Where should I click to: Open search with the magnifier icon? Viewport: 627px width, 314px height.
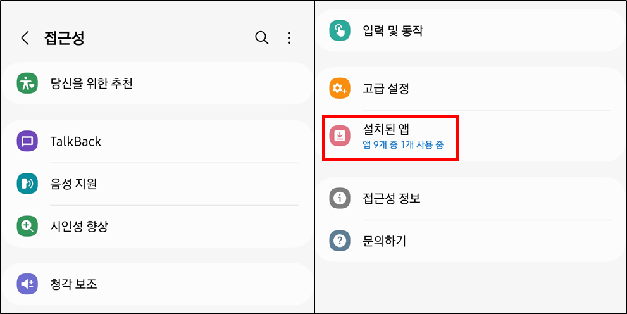[x=261, y=38]
